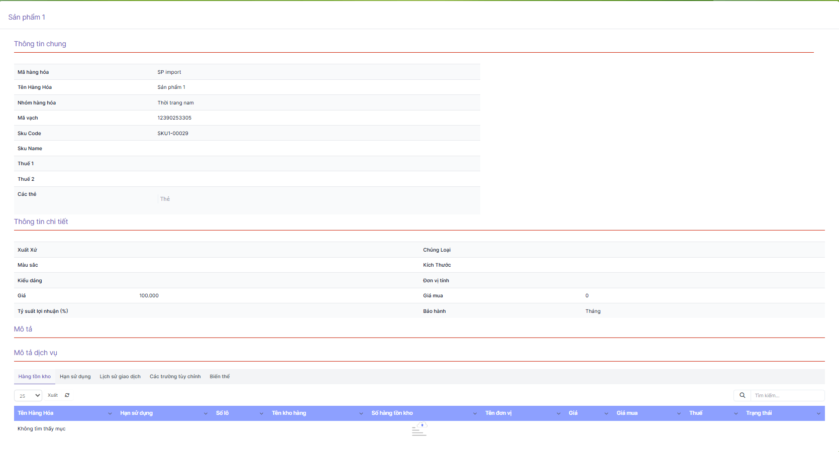
Task: Click the refresh table icon
Action: [67, 395]
